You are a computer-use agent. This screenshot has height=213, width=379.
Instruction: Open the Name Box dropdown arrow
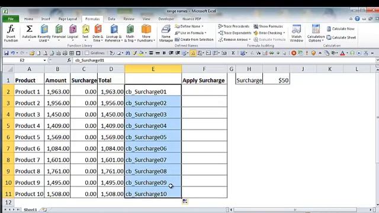[45, 60]
